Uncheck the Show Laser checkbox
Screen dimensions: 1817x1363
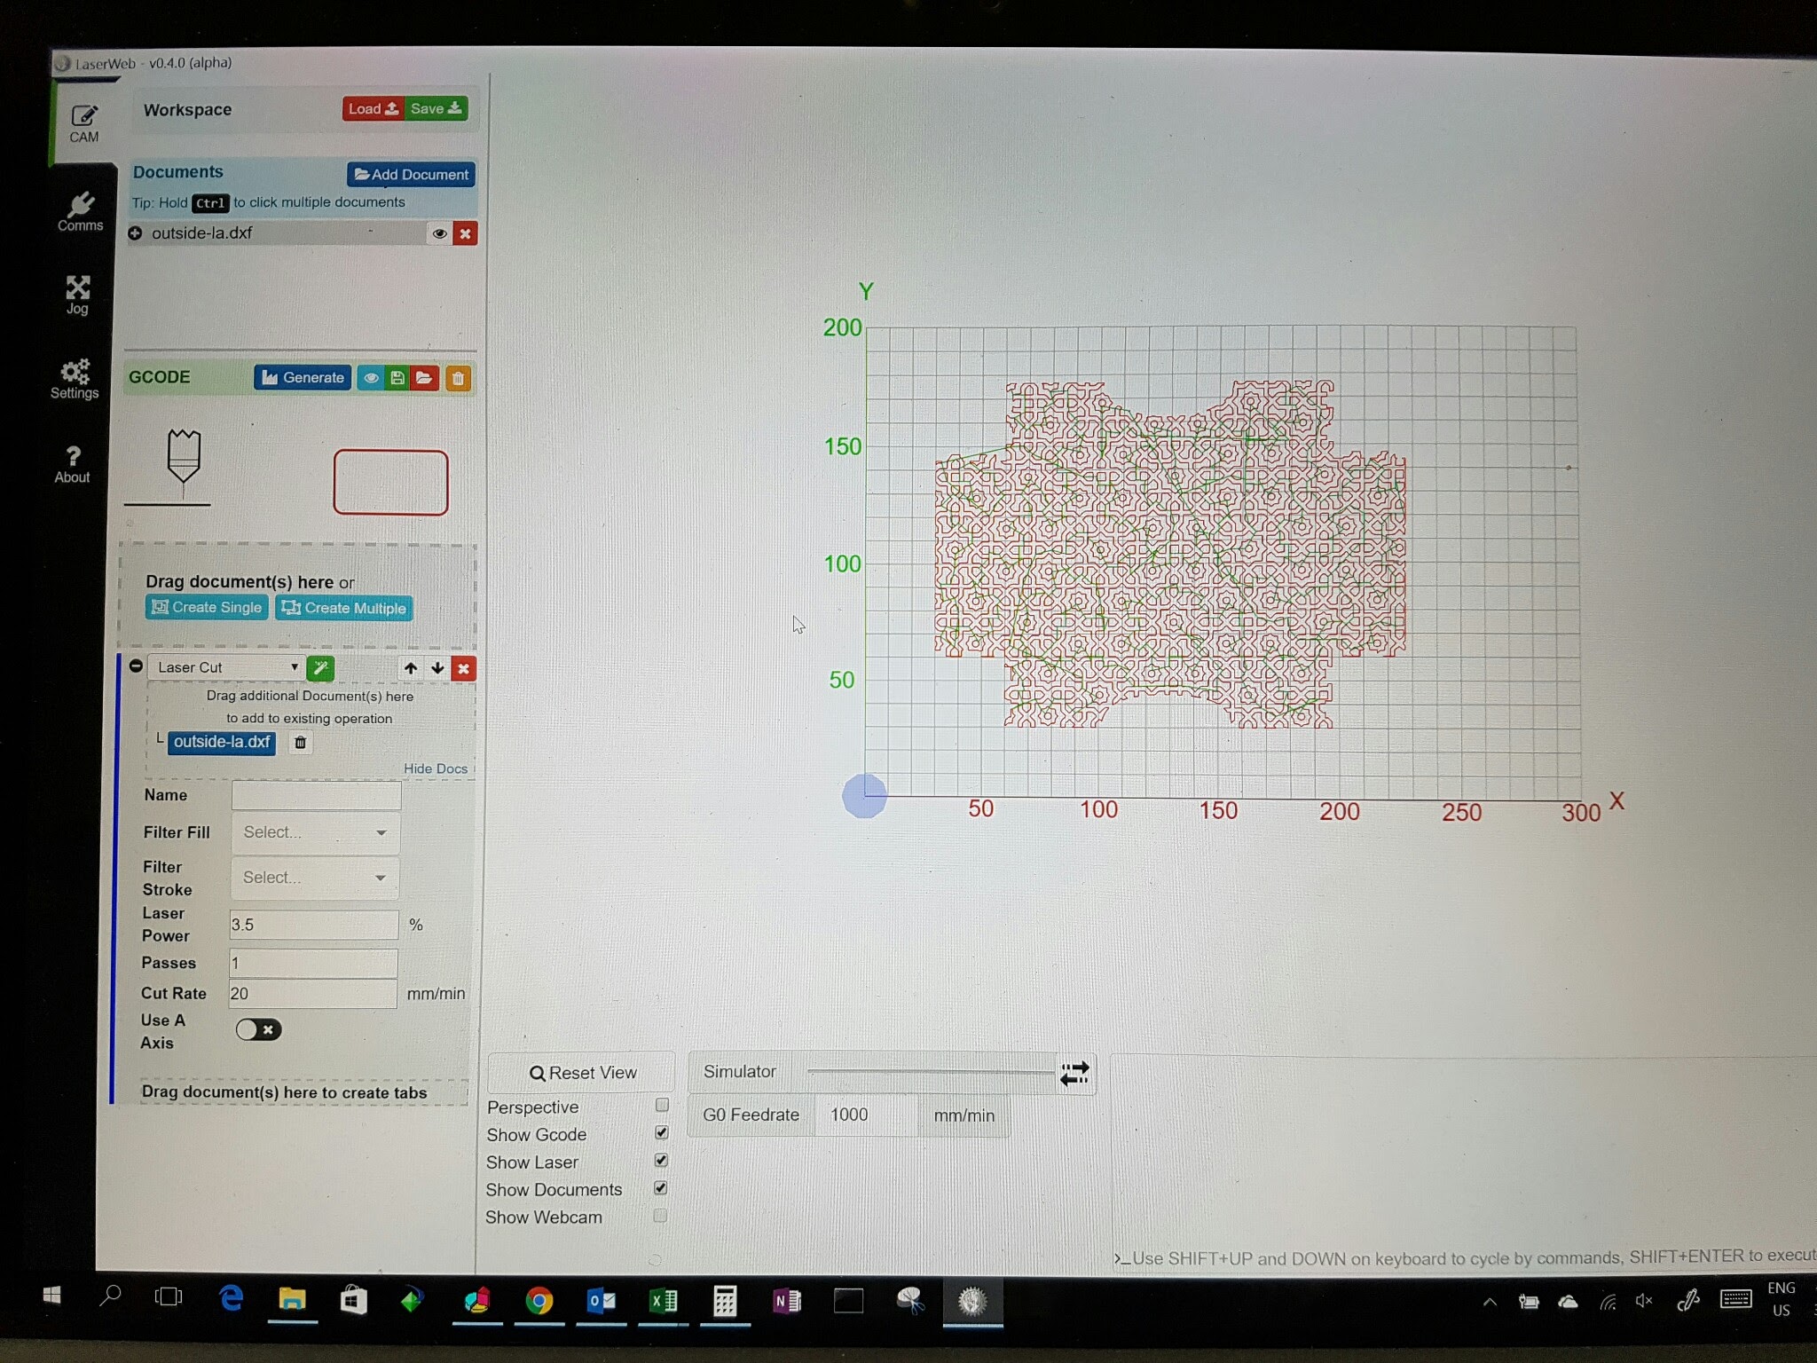pyautogui.click(x=661, y=1161)
